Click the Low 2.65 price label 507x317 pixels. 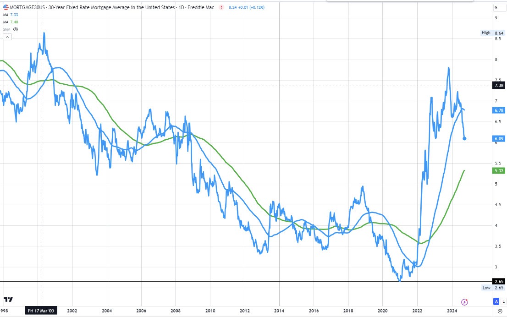493,288
